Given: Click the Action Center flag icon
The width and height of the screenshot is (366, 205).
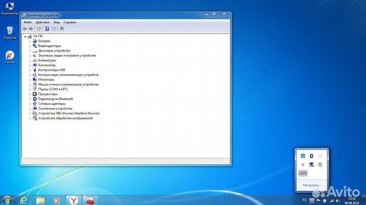Looking at the screenshot, I should (x=318, y=200).
